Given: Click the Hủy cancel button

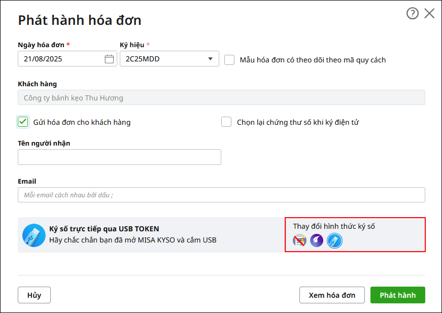Looking at the screenshot, I should pyautogui.click(x=34, y=295).
